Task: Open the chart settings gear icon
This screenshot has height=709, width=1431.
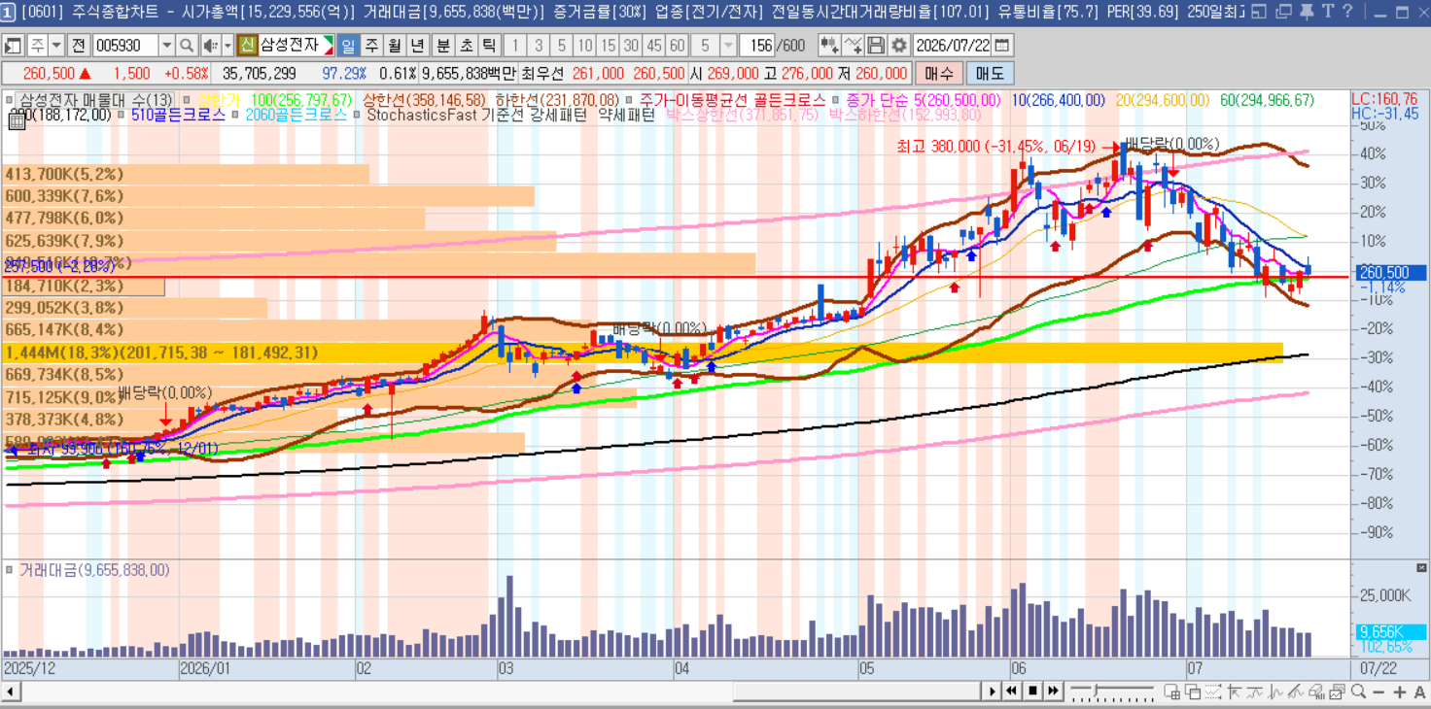Action: tap(898, 46)
